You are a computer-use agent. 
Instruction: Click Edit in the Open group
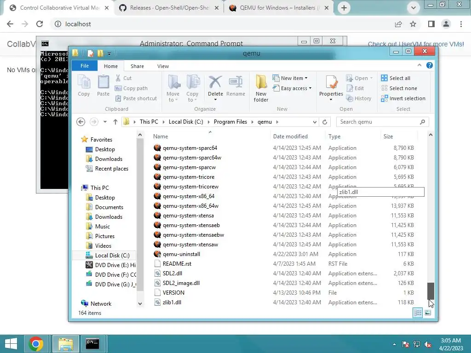(355, 88)
